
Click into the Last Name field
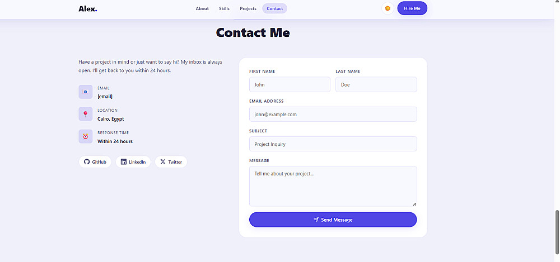click(x=376, y=84)
